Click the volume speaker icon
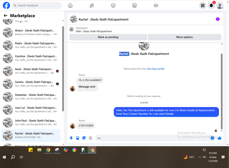 (x=205, y=157)
